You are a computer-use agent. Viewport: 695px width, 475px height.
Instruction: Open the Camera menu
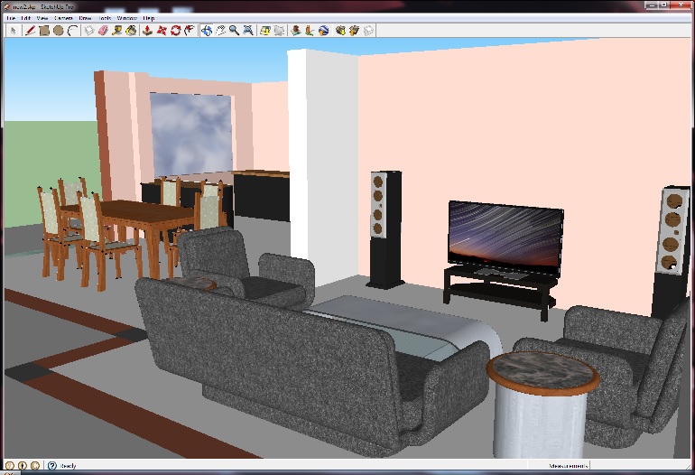click(63, 18)
